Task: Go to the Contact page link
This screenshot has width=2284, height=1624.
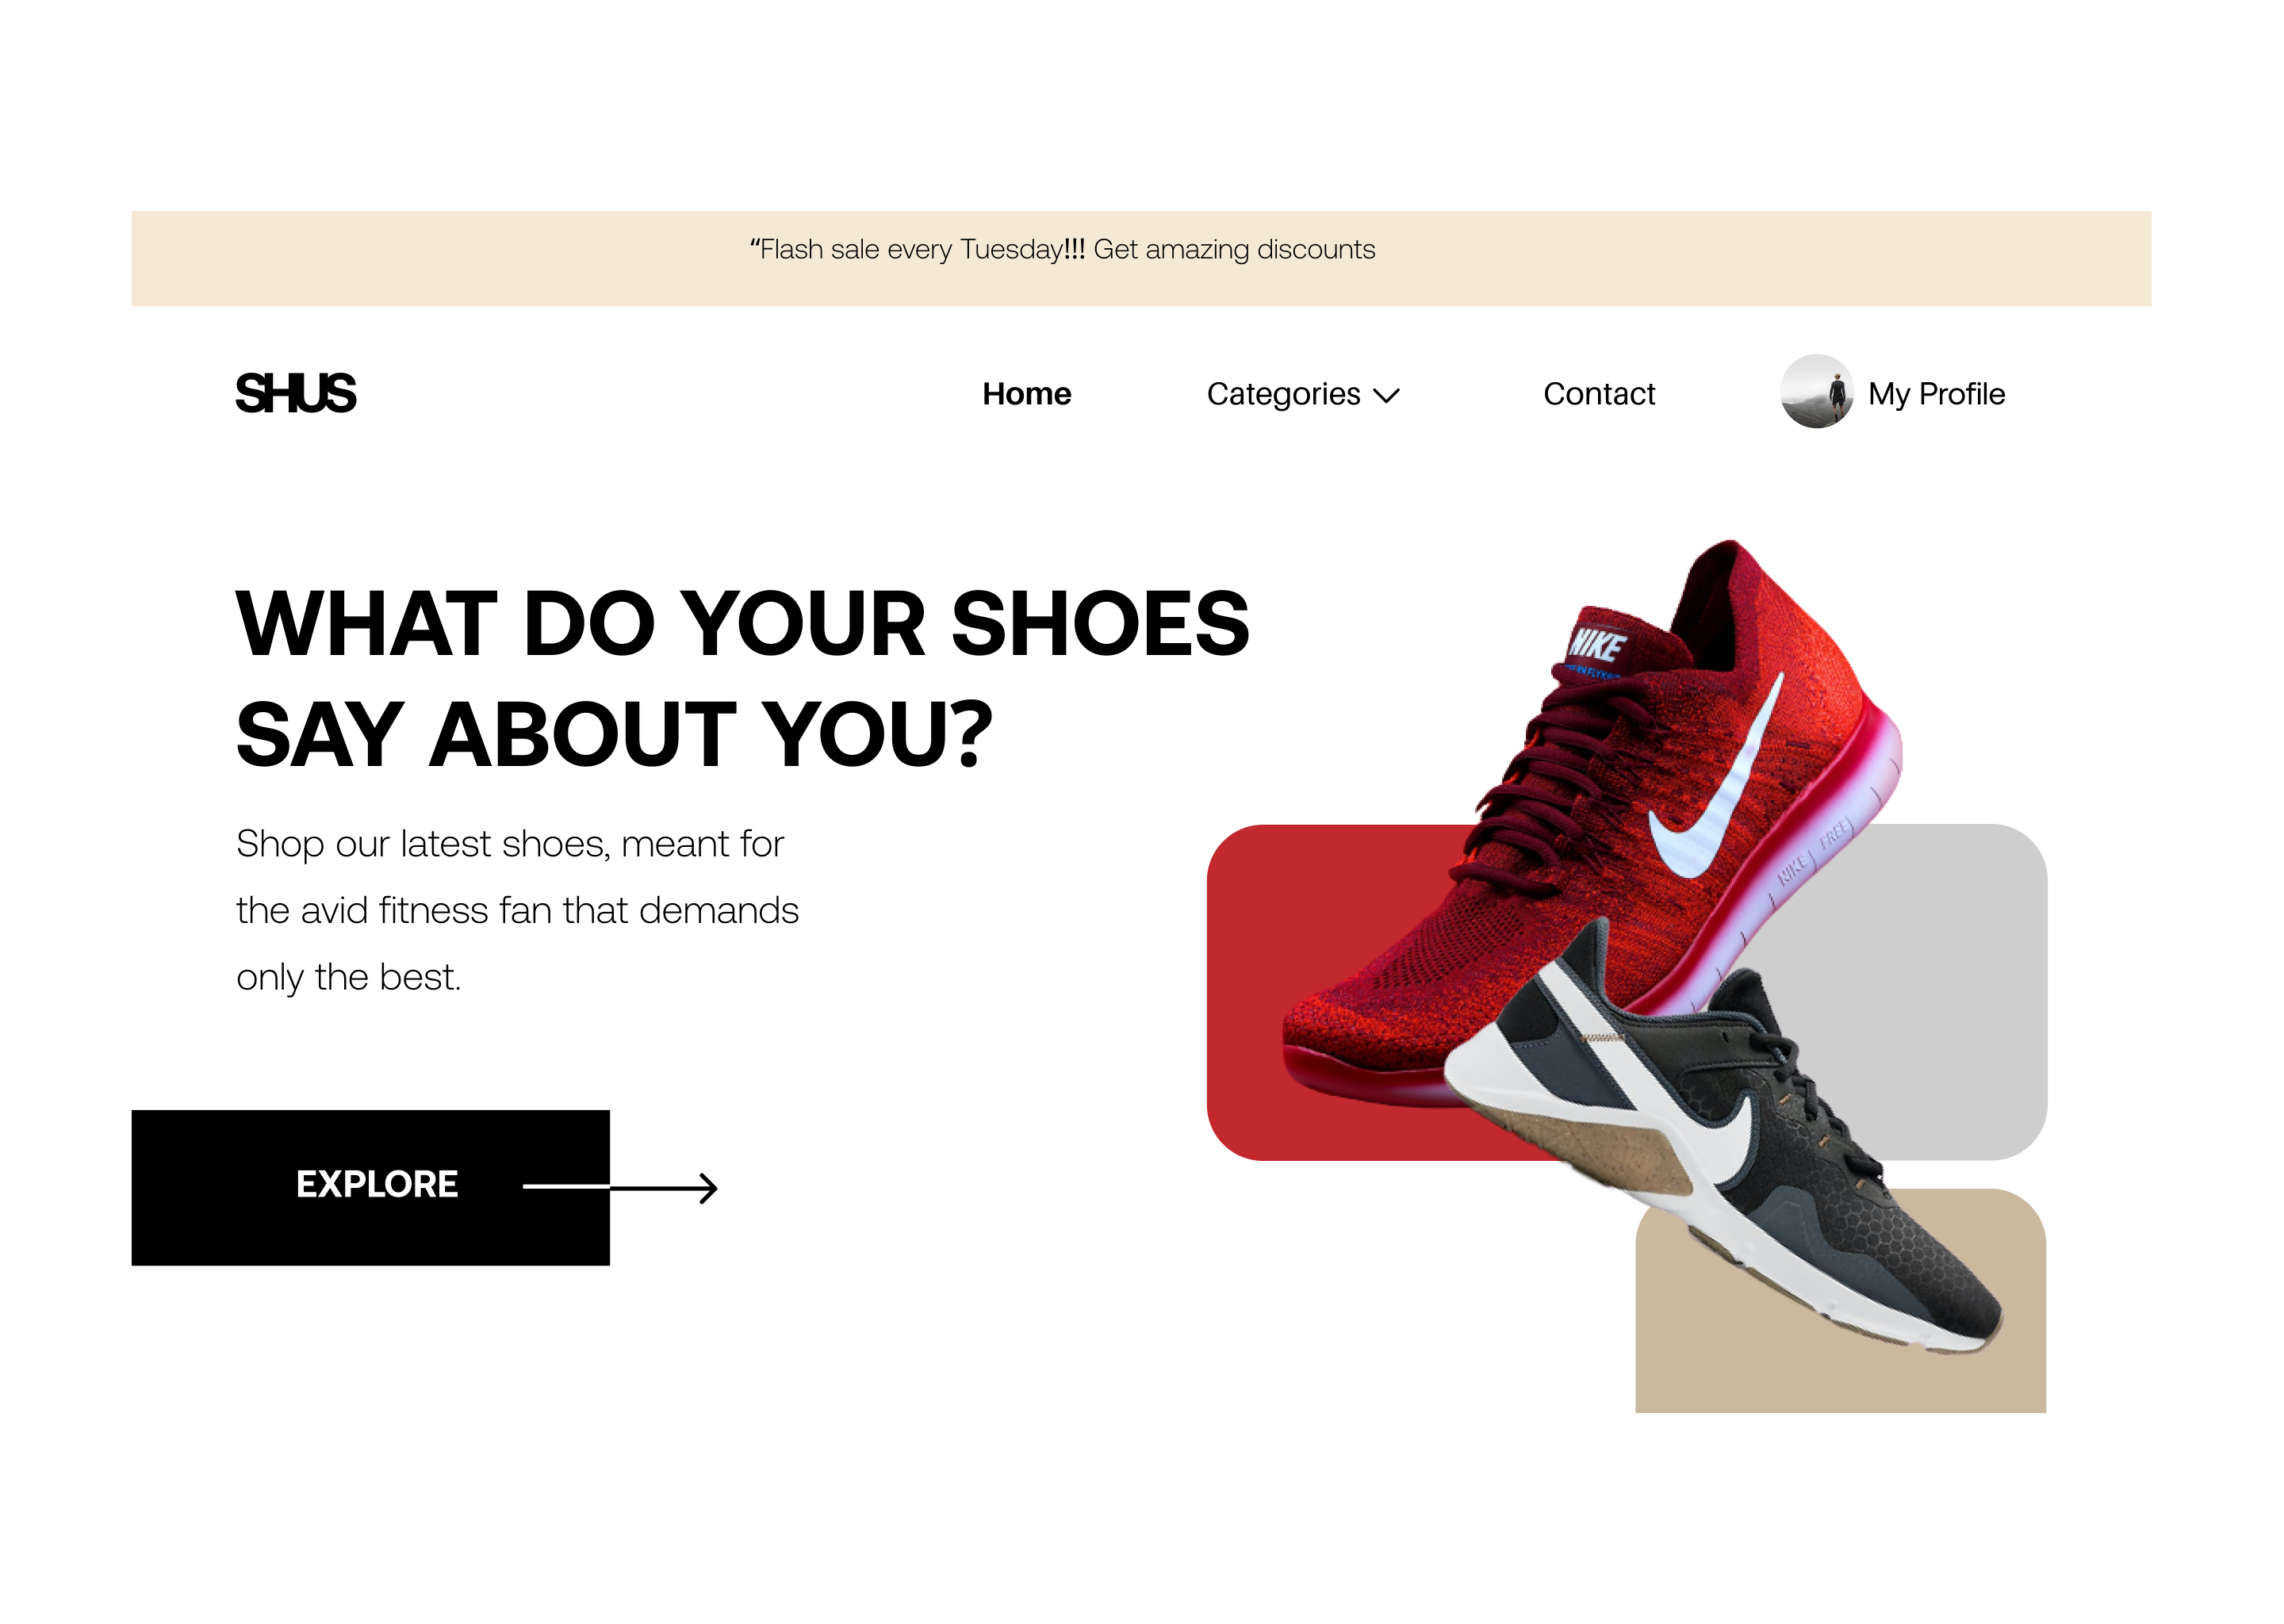Action: pyautogui.click(x=1598, y=394)
